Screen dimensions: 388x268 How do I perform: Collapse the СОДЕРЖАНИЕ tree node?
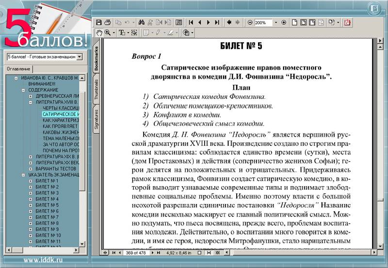click(23, 90)
